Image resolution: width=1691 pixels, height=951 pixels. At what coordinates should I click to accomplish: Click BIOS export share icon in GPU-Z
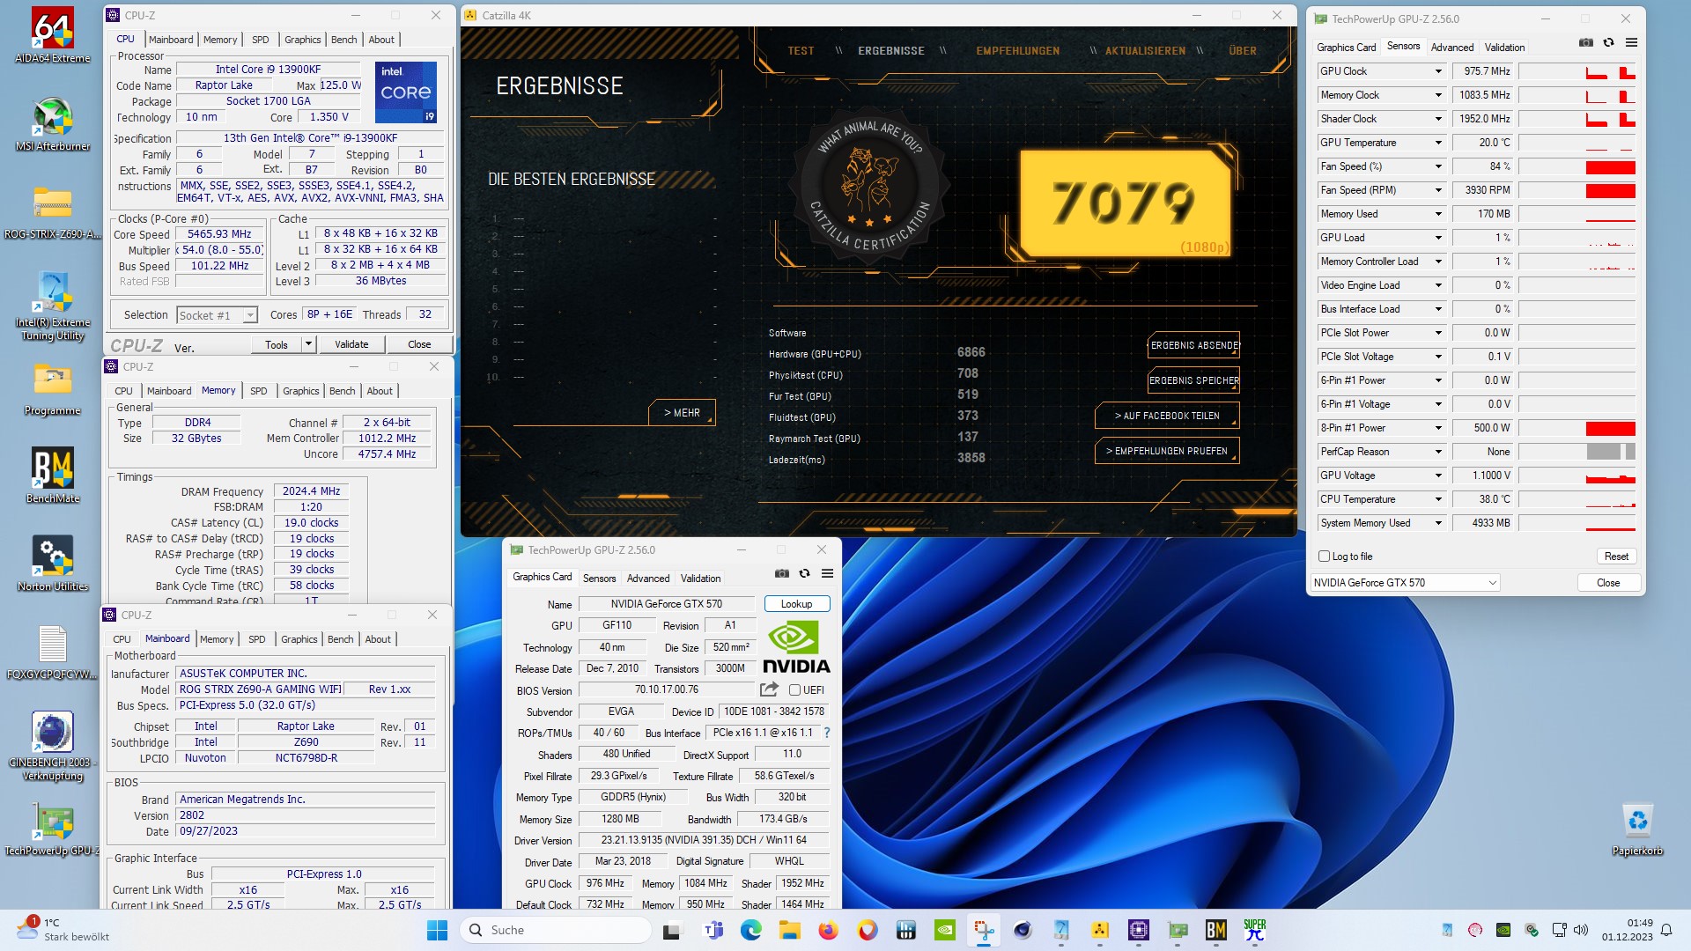click(x=769, y=689)
